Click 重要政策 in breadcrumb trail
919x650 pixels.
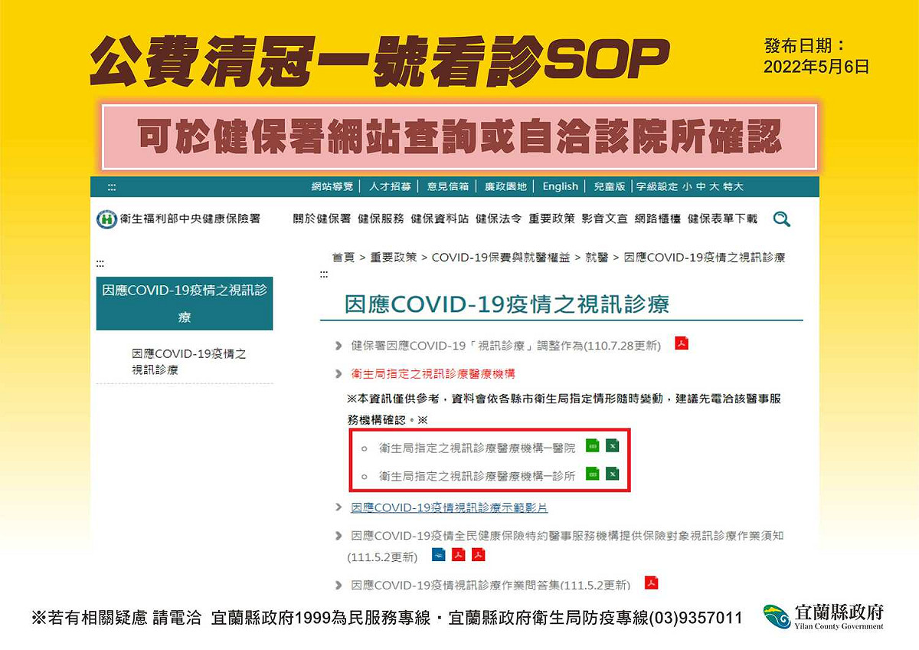pos(394,258)
